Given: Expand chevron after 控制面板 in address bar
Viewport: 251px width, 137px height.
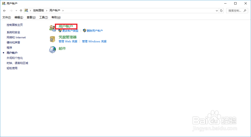Looking at the screenshot, I should [47, 11].
